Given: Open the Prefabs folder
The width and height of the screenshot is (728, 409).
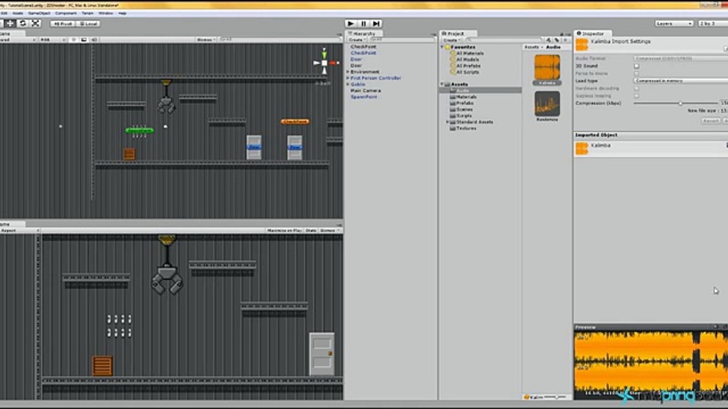Looking at the screenshot, I should coord(465,103).
